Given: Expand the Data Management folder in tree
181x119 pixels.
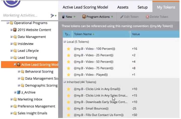Looking at the screenshot, I should tap(11, 37).
